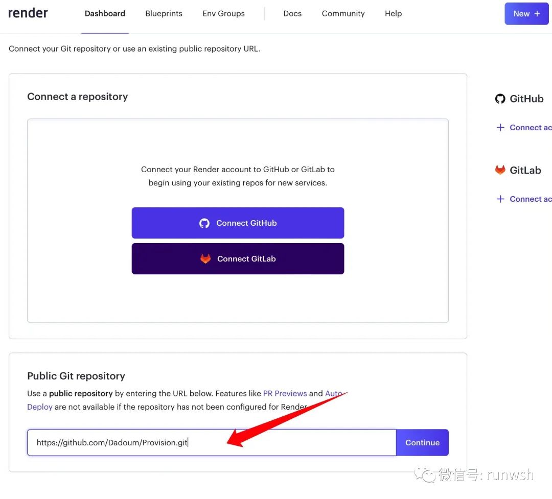Click the Connect GitHub button
Viewport: 552px width, 499px height.
click(x=238, y=223)
